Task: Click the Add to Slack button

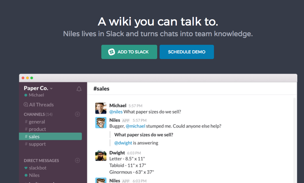Action: 129,52
